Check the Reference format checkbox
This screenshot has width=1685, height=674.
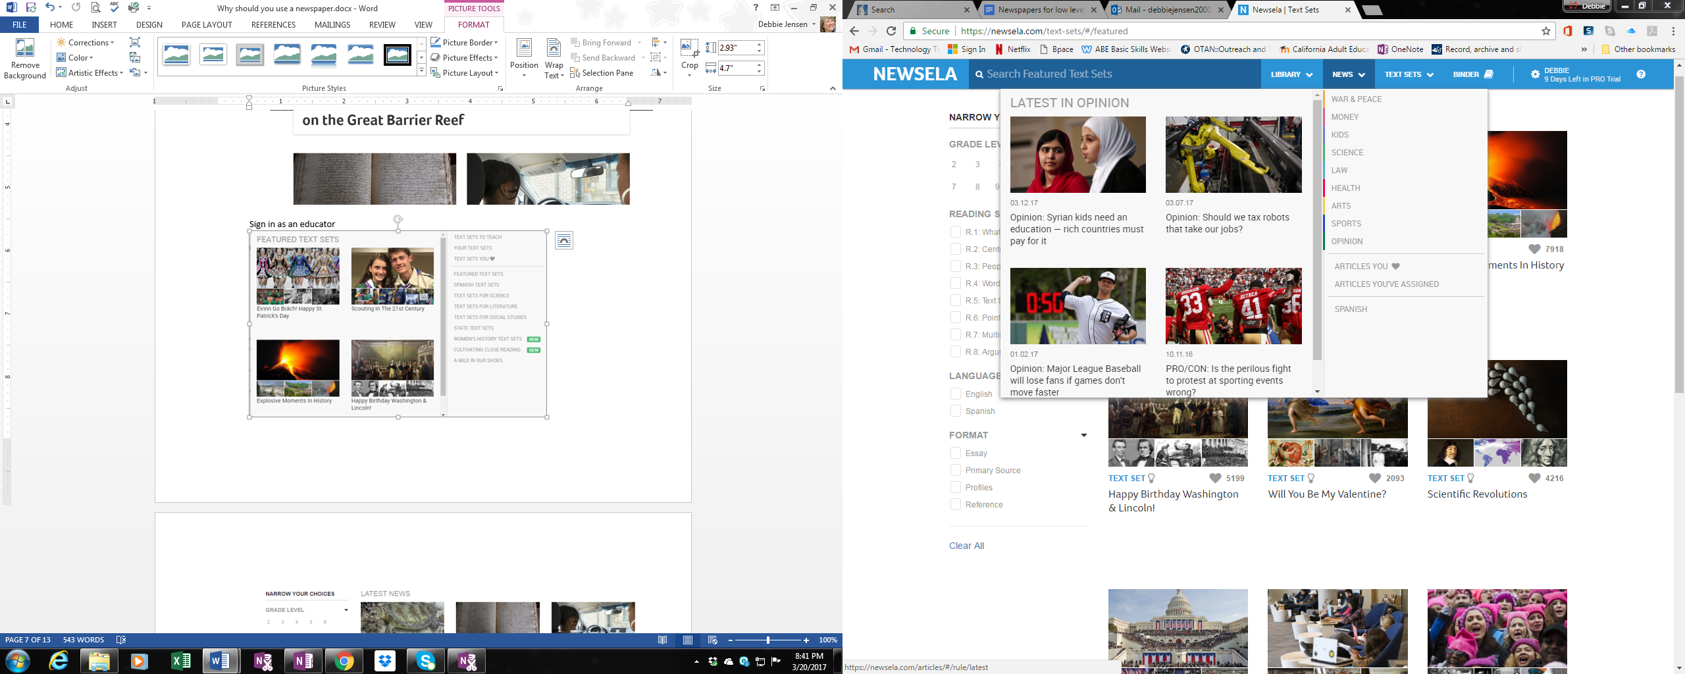tap(956, 504)
